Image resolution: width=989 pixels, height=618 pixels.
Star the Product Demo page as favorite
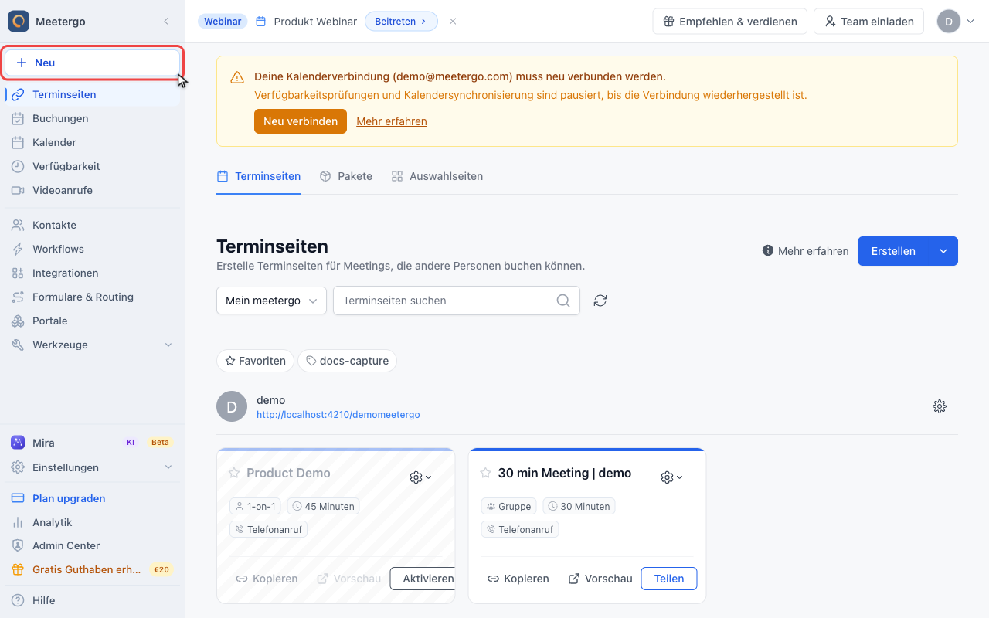click(234, 473)
